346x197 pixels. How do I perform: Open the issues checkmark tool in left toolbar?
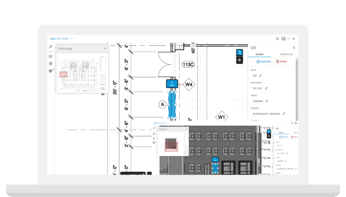pos(50,57)
